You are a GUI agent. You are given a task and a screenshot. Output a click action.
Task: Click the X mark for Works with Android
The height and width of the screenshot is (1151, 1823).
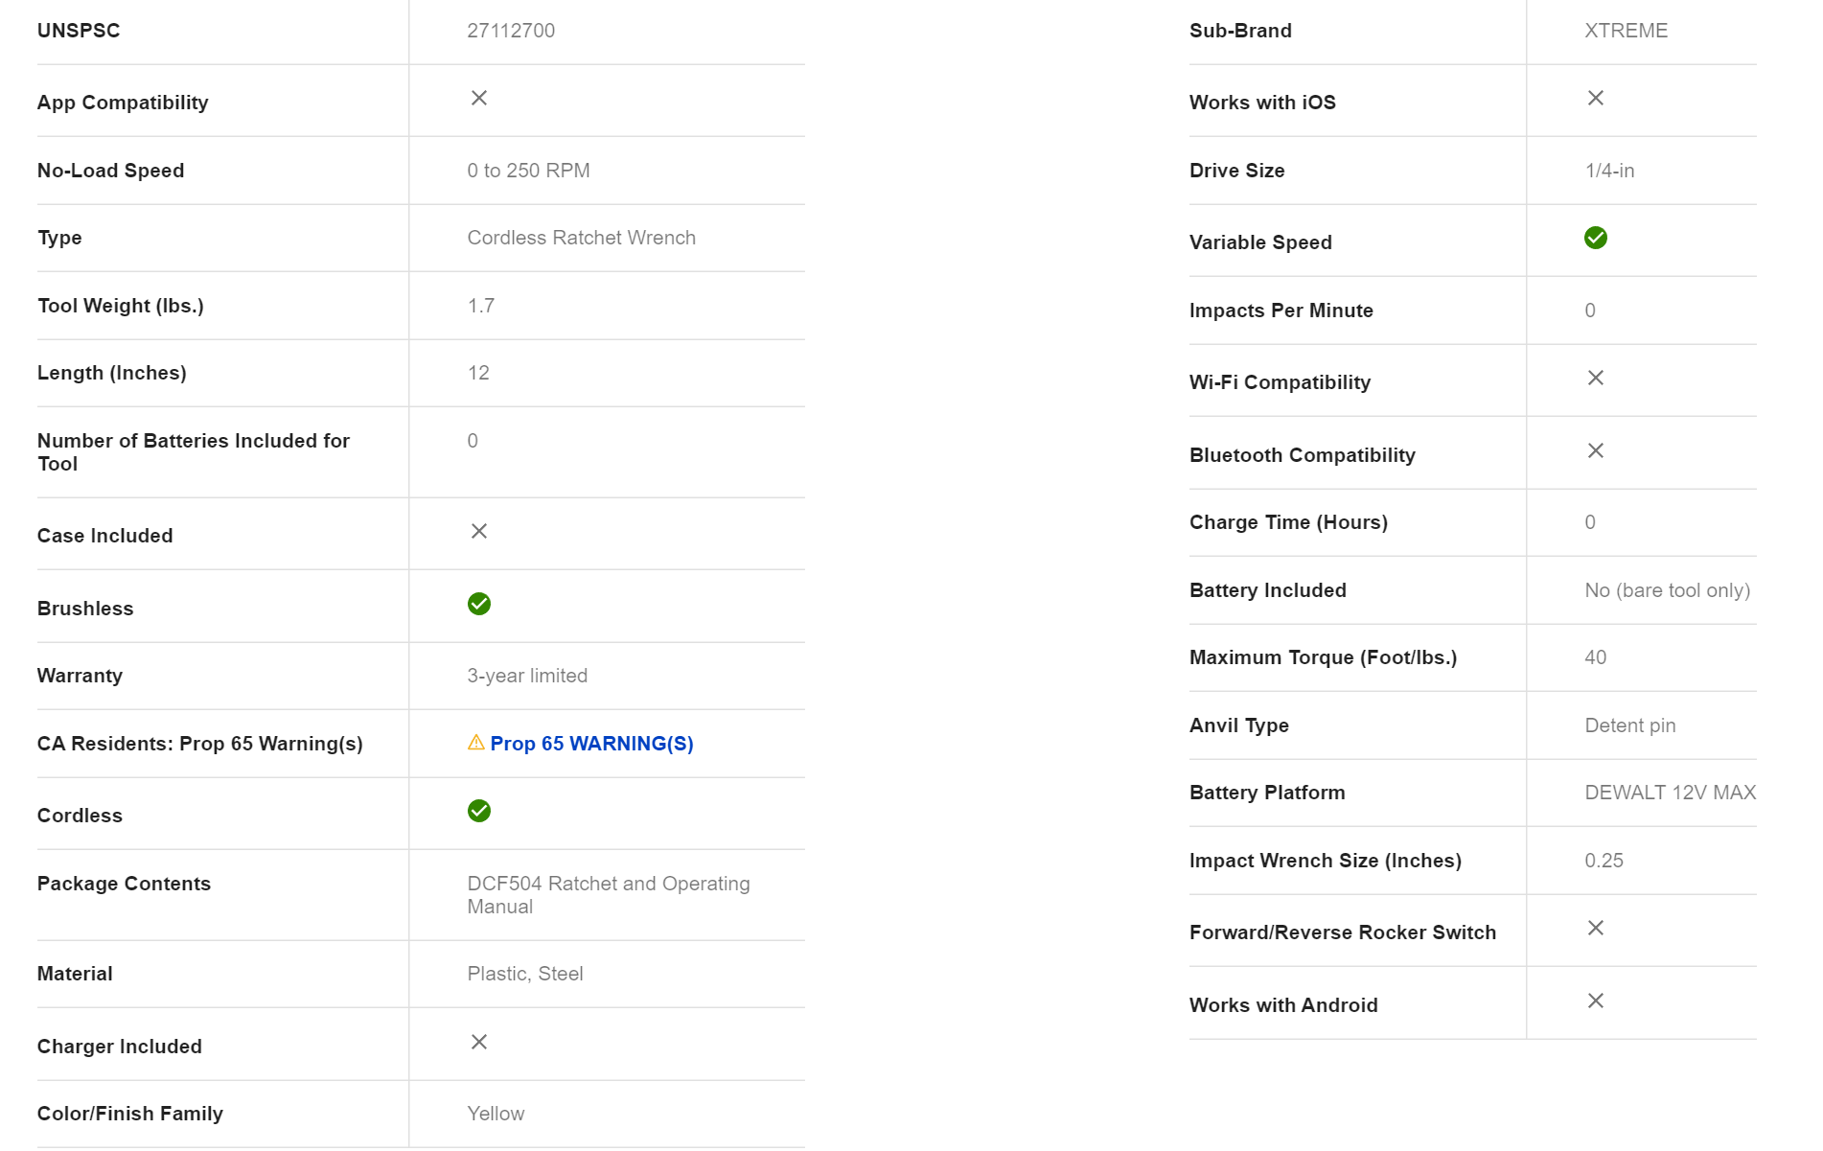pos(1595,1001)
